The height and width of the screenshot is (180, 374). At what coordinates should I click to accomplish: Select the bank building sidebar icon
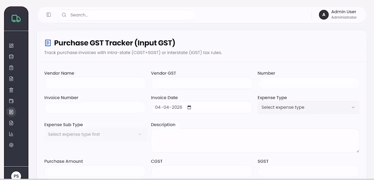(11, 90)
